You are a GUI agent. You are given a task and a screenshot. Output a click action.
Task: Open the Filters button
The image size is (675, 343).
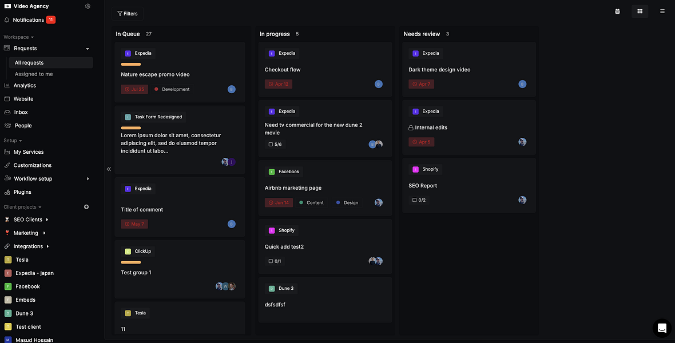pyautogui.click(x=128, y=14)
